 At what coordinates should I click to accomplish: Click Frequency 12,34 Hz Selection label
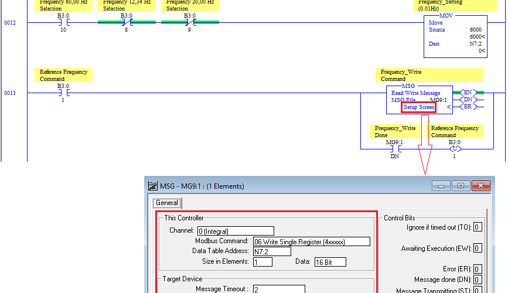(127, 5)
